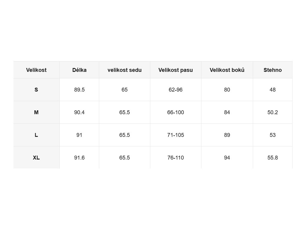Select the Velikost pasu header

[175, 70]
